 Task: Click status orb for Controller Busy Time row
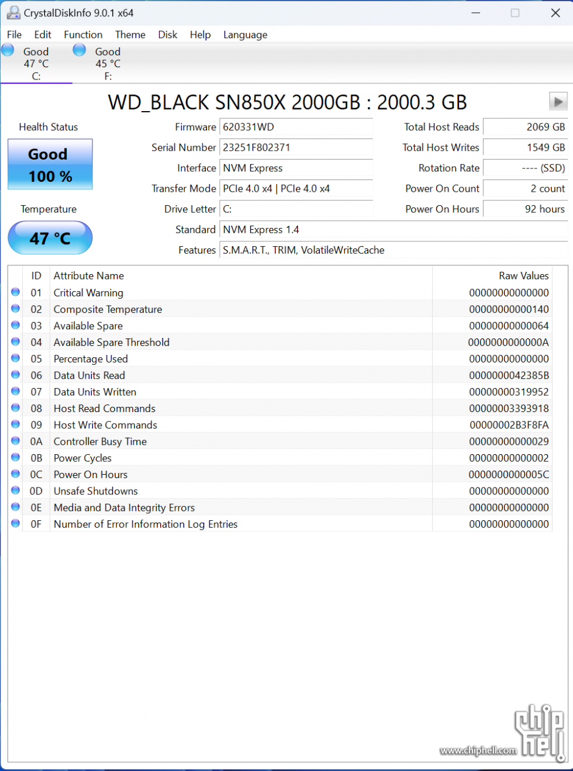[x=16, y=441]
